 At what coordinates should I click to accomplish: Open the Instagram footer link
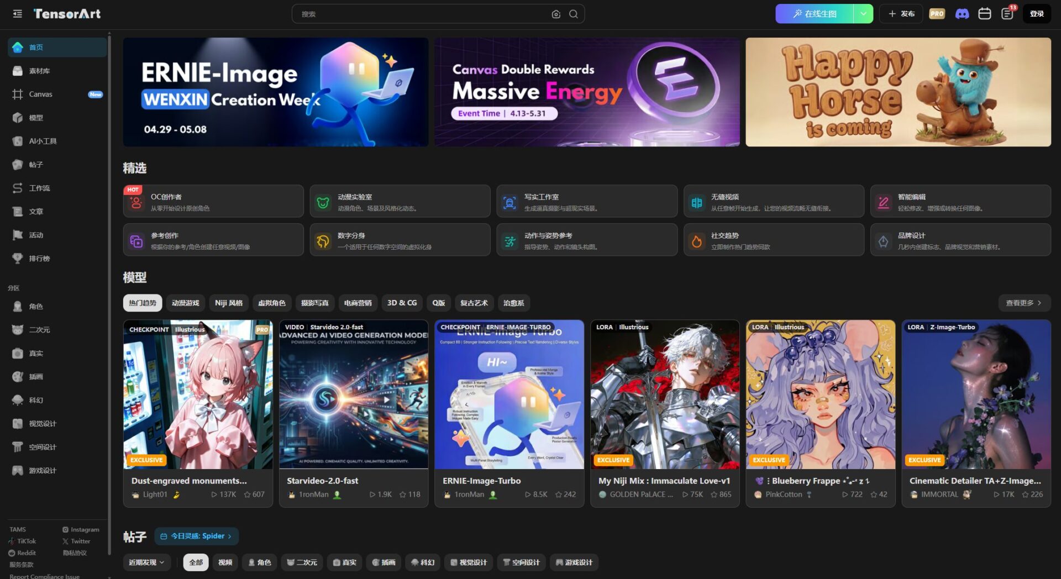point(81,530)
